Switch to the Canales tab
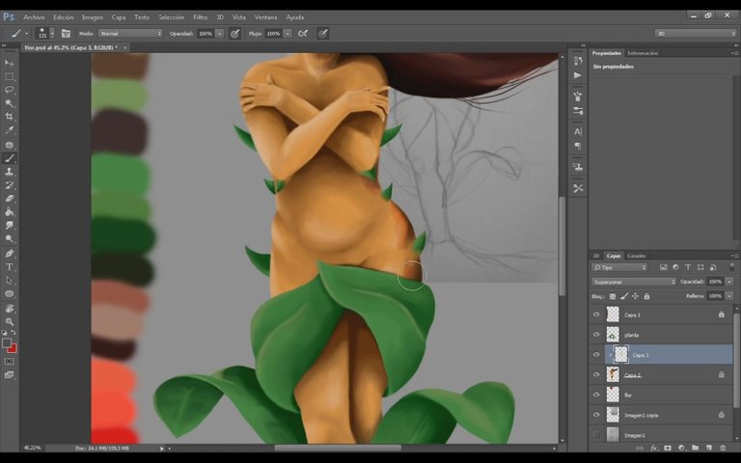Screen dimensions: 741x463 636,256
